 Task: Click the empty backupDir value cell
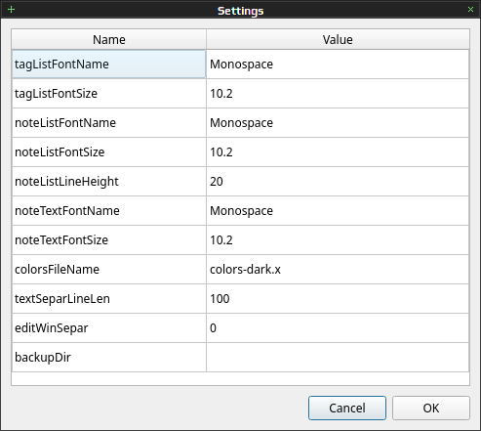[x=338, y=358]
